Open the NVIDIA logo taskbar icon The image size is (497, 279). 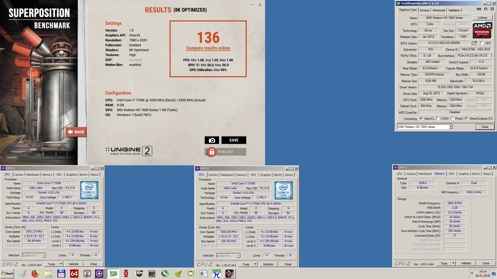tap(178, 274)
